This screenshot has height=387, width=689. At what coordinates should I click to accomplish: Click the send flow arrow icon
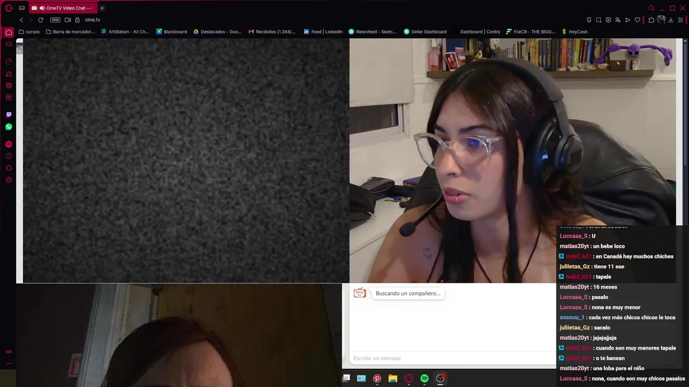click(x=628, y=20)
